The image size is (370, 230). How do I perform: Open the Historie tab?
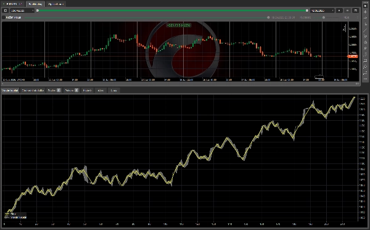(x=87, y=91)
